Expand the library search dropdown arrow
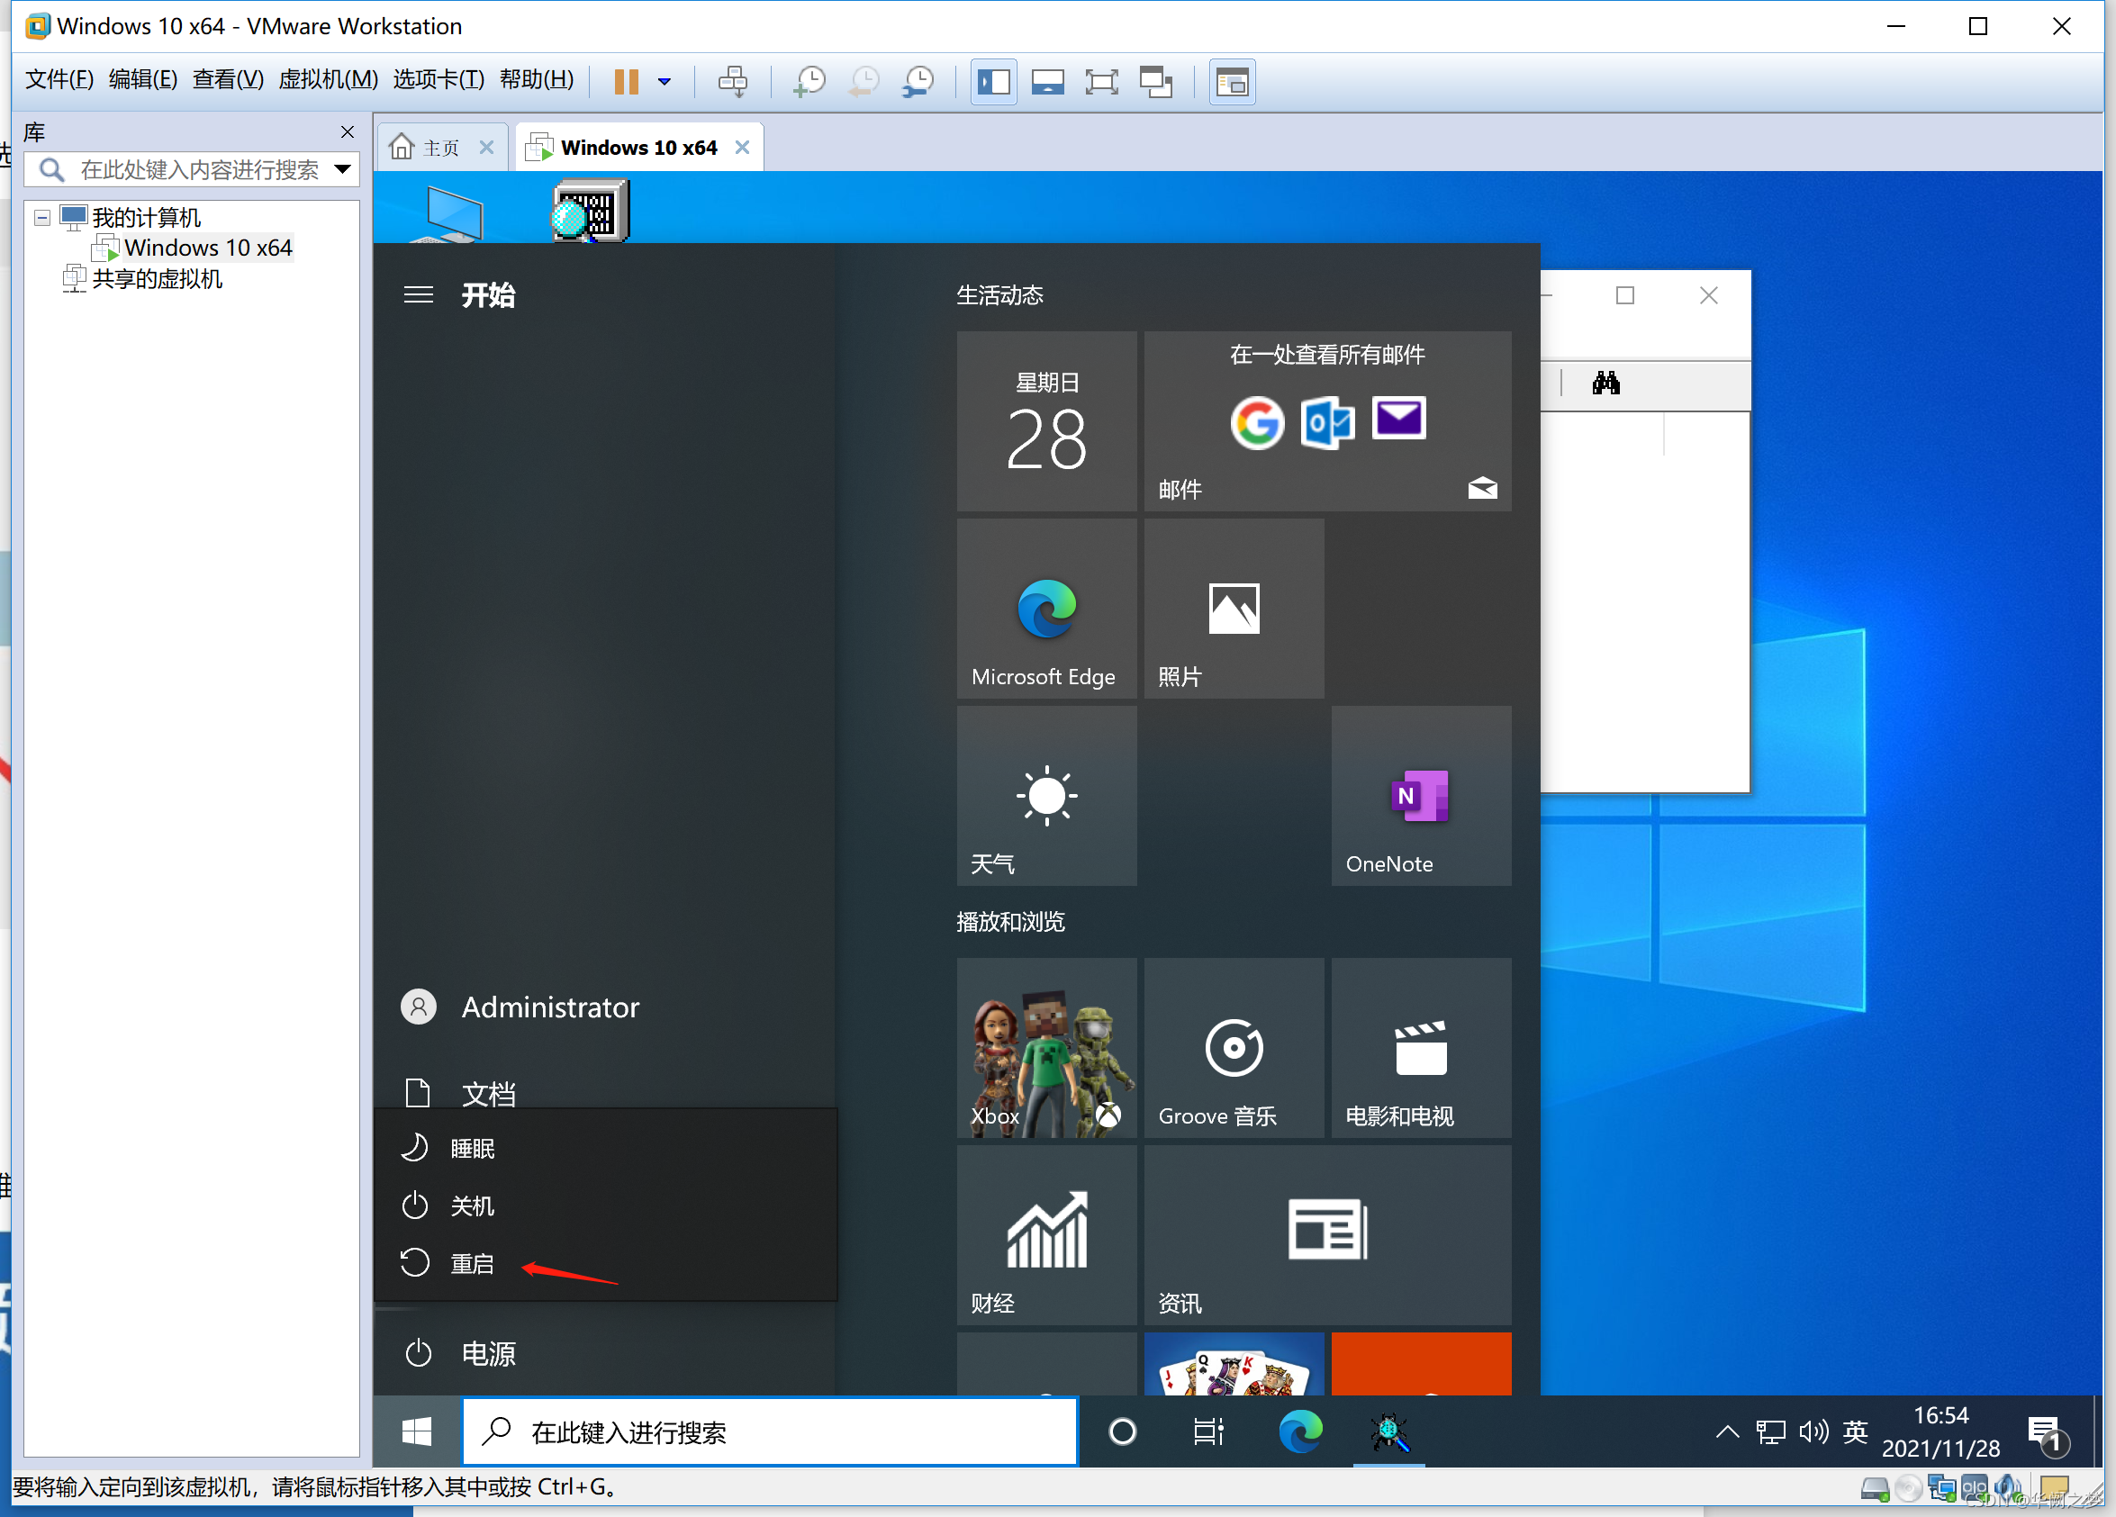Image resolution: width=2116 pixels, height=1517 pixels. coord(342,169)
